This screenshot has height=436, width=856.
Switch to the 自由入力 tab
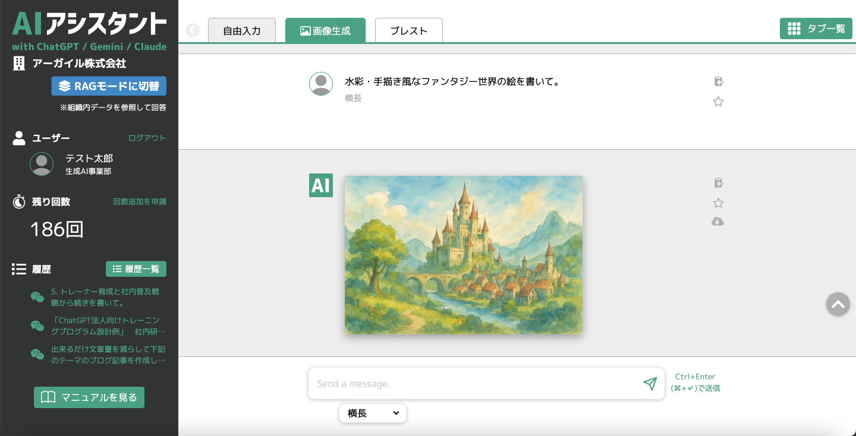(242, 31)
